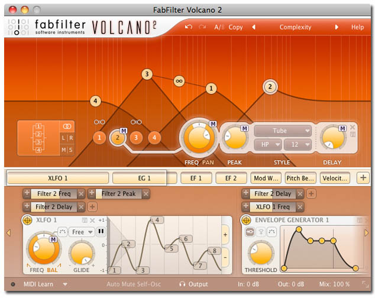This screenshot has width=375, height=298.
Task: Click the Undo arrow icon
Action: pos(189,27)
